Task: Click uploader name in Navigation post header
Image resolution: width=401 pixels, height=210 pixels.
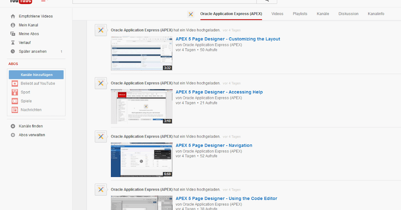Action: click(x=142, y=136)
